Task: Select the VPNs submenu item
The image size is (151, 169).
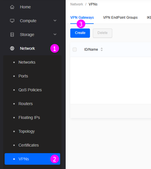Action: pyautogui.click(x=32, y=159)
